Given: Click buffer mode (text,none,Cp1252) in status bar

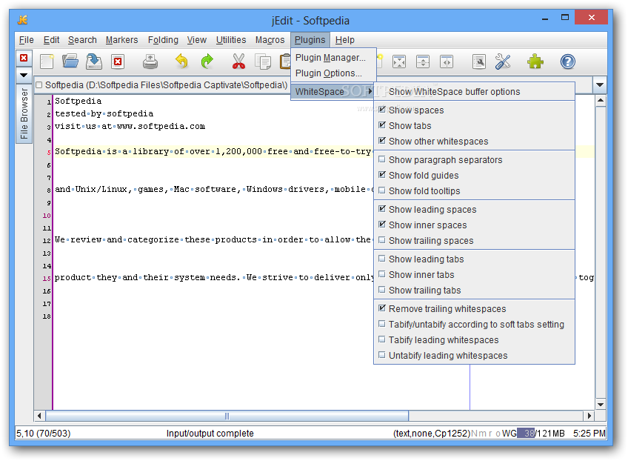Looking at the screenshot, I should (x=431, y=434).
